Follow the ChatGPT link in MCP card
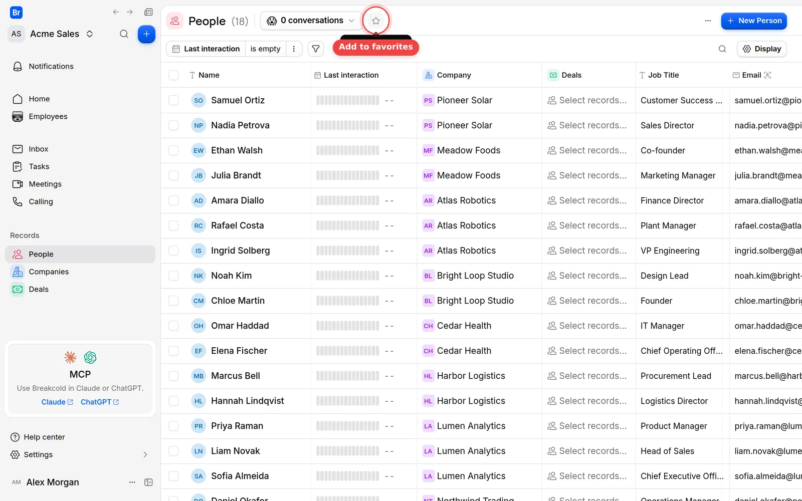This screenshot has width=802, height=501. point(100,402)
